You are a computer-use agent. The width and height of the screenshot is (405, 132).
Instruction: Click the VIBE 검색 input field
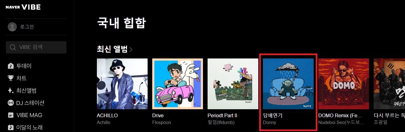pos(36,47)
